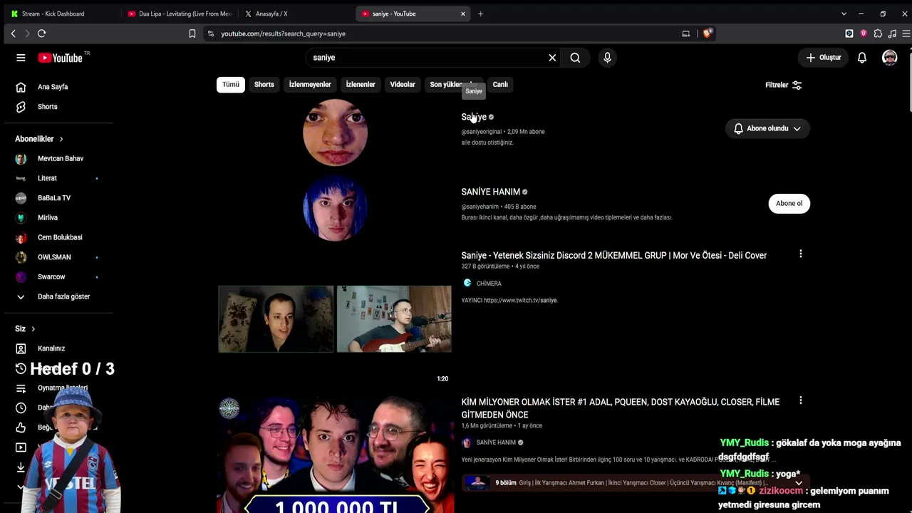Select the Tümü filter chip
Image resolution: width=912 pixels, height=513 pixels.
[x=231, y=85]
